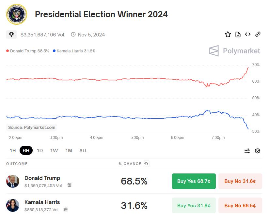Select the 1M chart range
The image size is (269, 219).
coord(69,151)
